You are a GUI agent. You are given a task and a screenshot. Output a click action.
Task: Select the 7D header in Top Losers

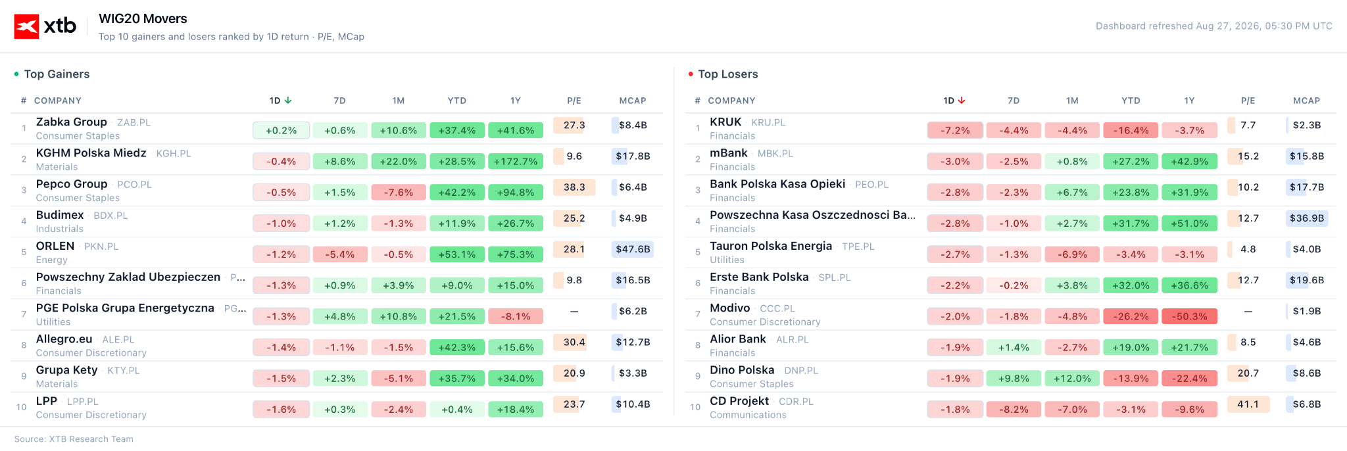click(x=1014, y=101)
